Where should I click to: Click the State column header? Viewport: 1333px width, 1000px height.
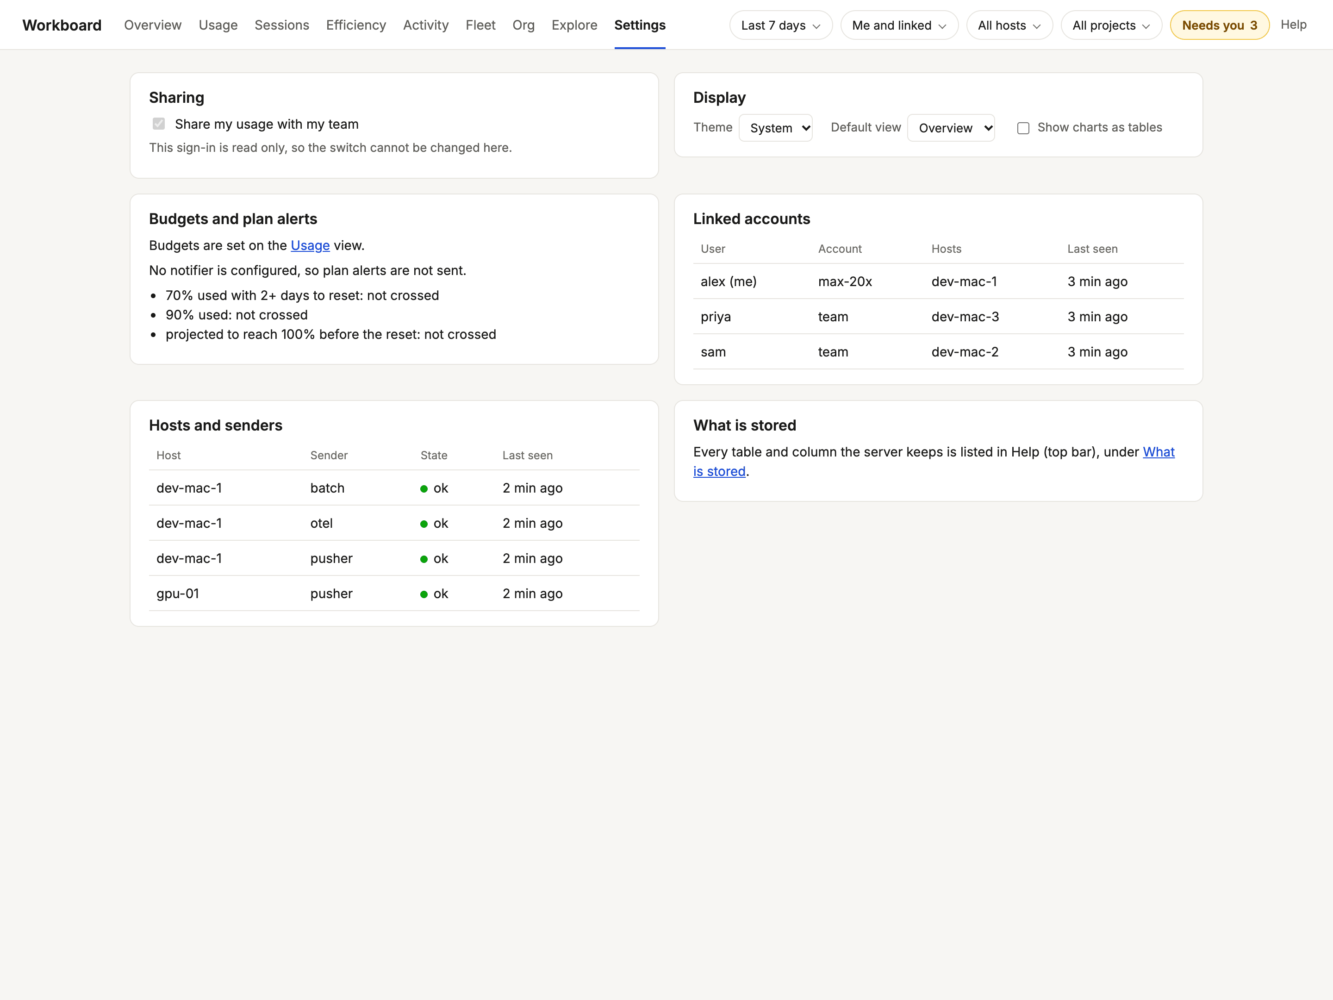[x=433, y=456]
